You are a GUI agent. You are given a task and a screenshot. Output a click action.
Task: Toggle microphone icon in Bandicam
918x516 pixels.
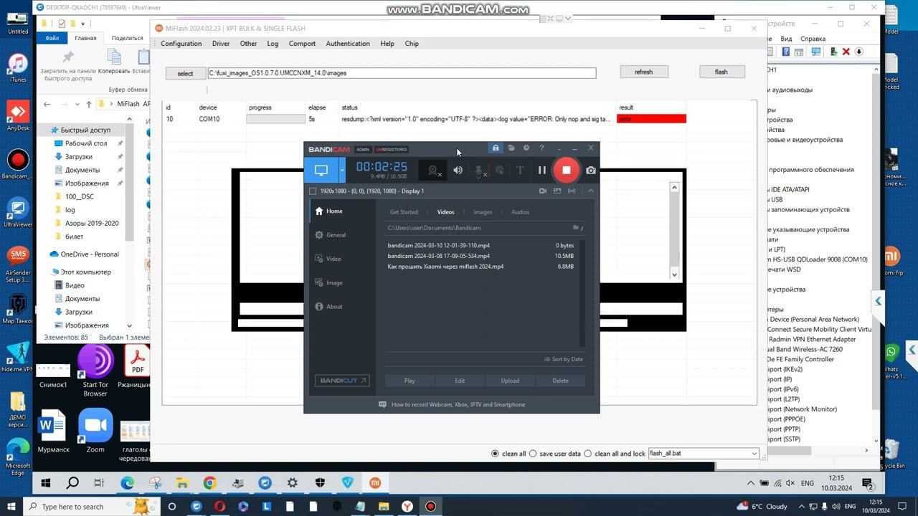[479, 171]
